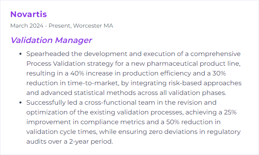Click the advanced statistical methods text

[x=88, y=93]
